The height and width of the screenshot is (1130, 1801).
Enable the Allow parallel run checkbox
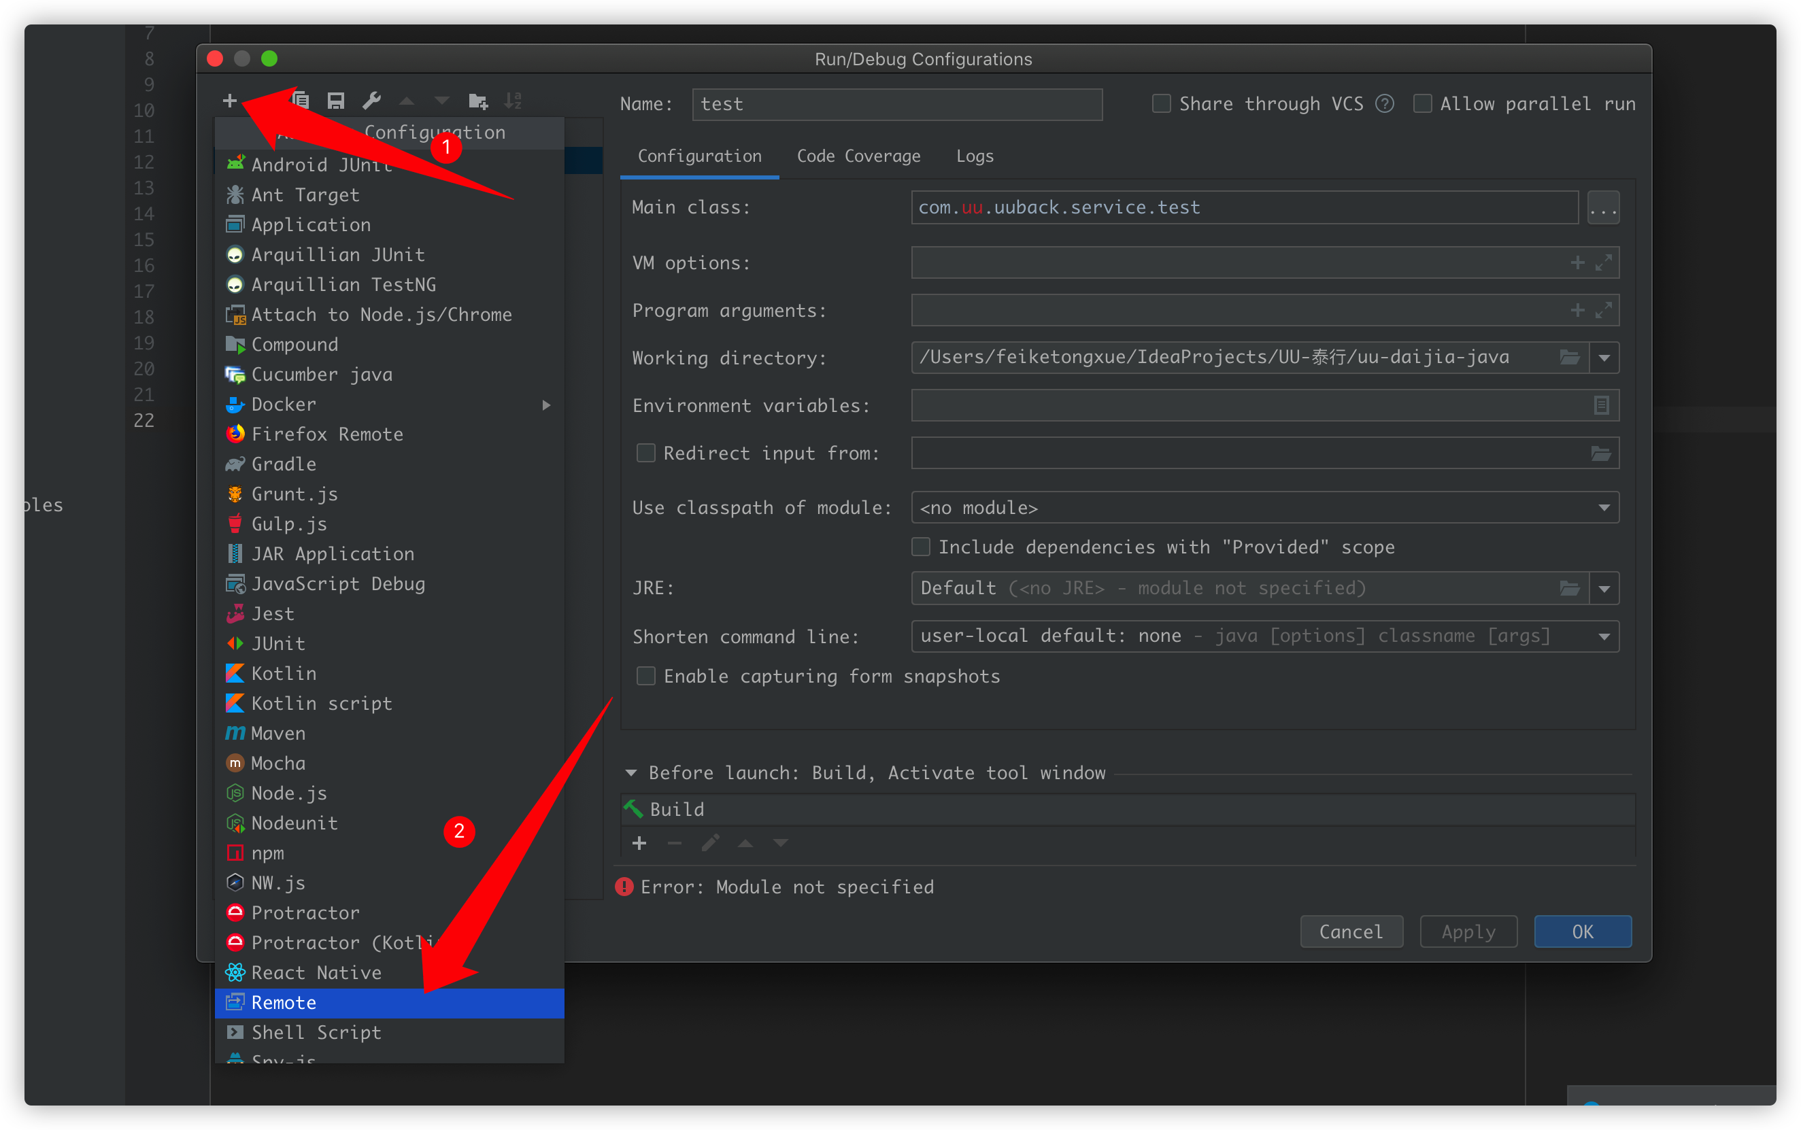point(1422,103)
